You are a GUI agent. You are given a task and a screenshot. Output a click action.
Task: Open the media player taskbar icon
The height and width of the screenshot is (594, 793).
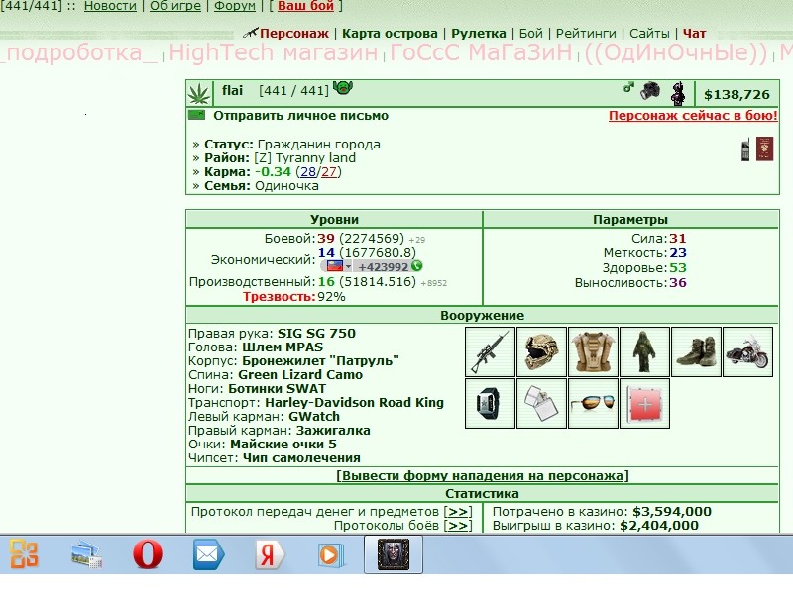331,555
